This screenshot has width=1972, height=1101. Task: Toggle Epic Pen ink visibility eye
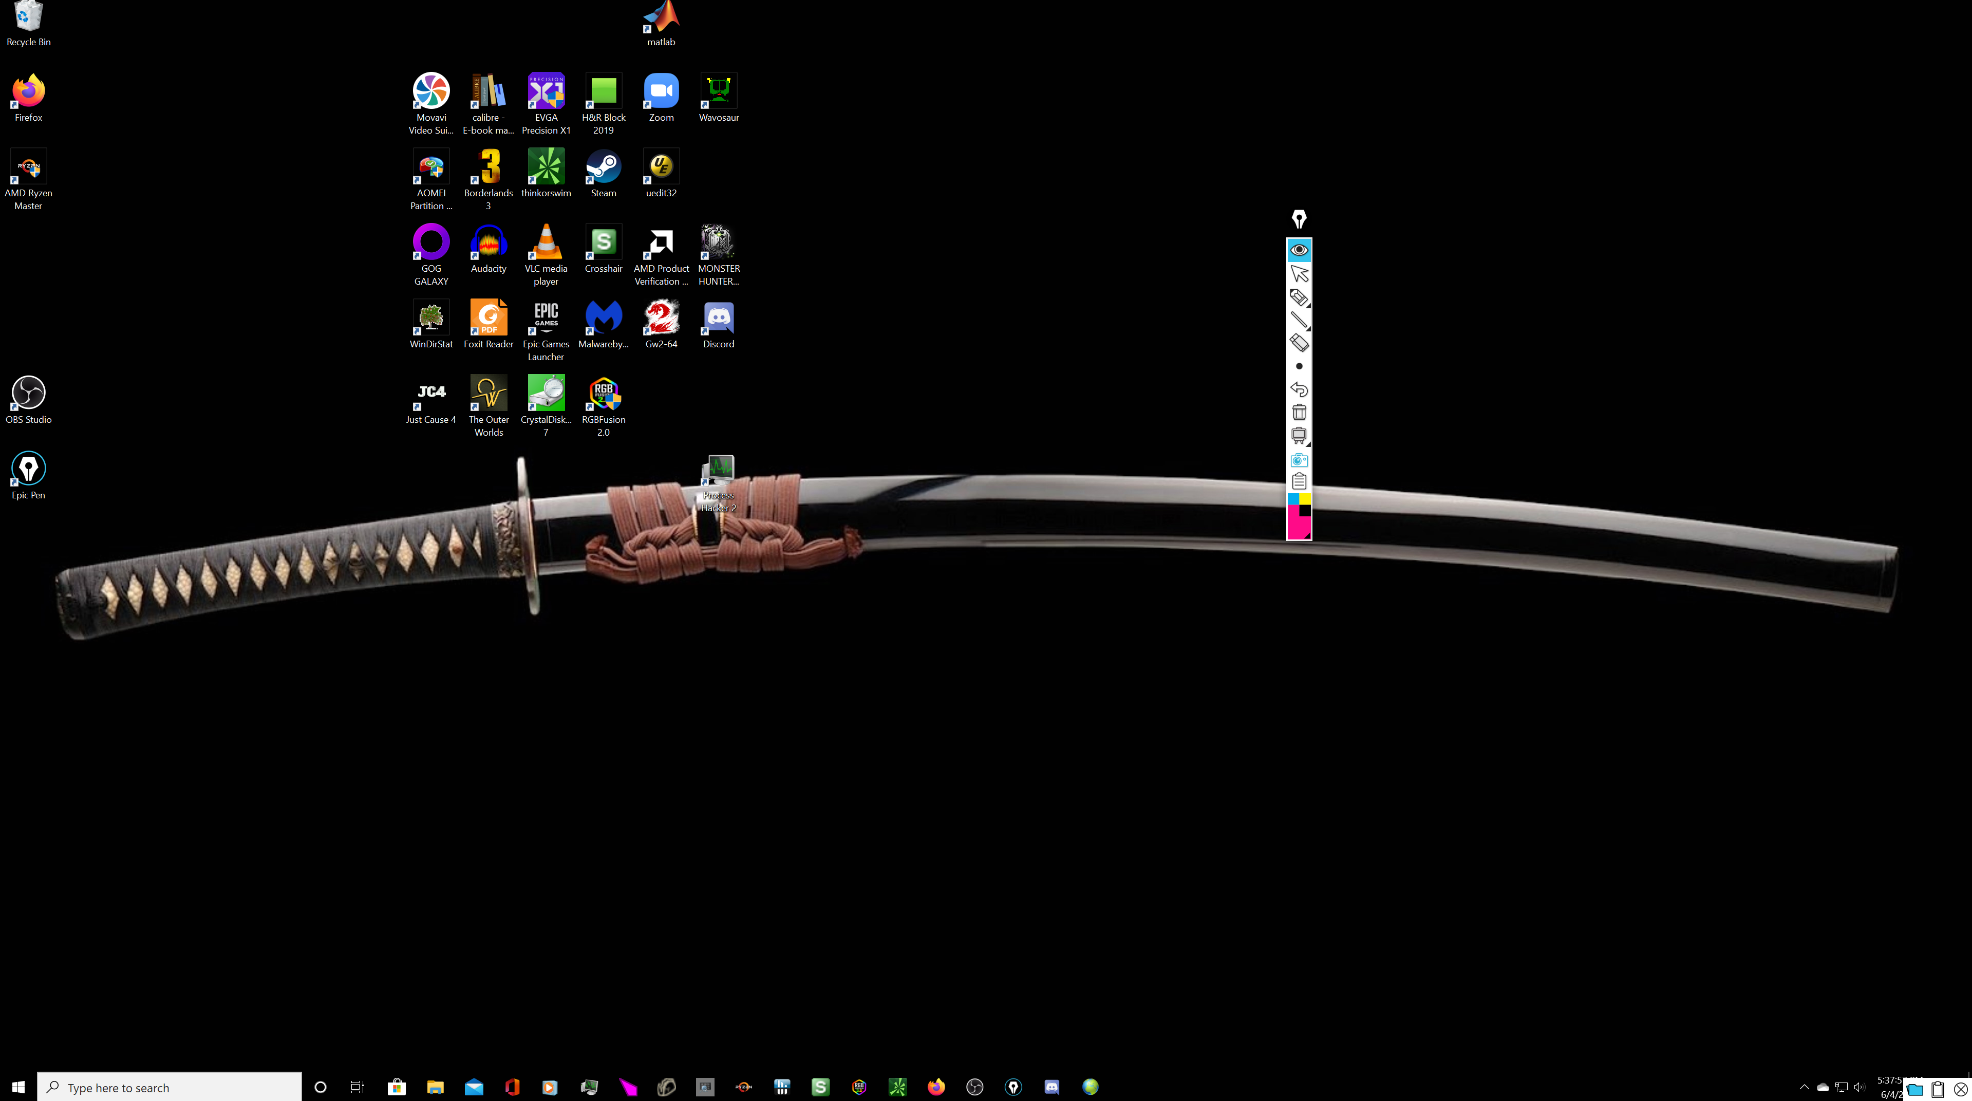click(1299, 250)
